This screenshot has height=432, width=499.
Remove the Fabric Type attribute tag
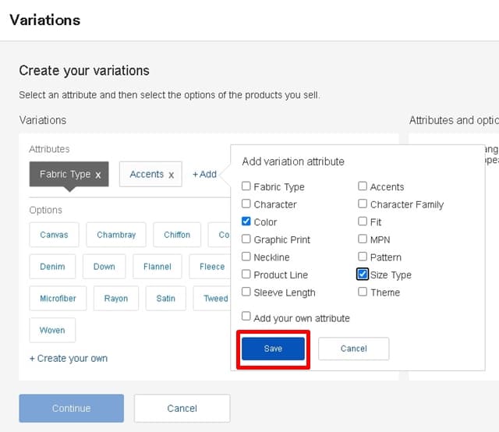point(98,175)
